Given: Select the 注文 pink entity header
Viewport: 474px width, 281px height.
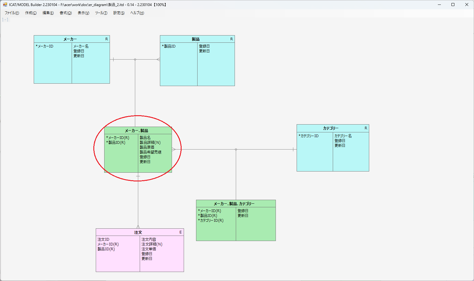Looking at the screenshot, I should point(138,232).
